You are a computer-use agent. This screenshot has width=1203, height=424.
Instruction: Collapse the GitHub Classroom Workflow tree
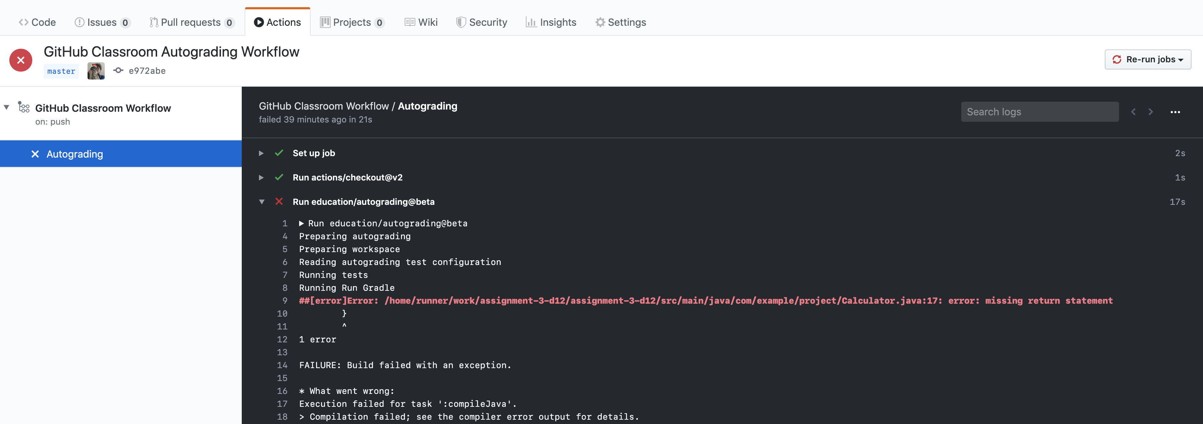(6, 108)
